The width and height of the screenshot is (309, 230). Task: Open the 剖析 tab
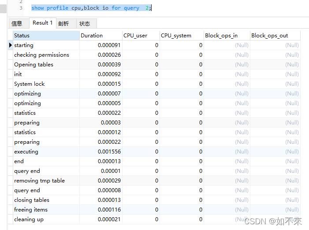[x=66, y=23]
